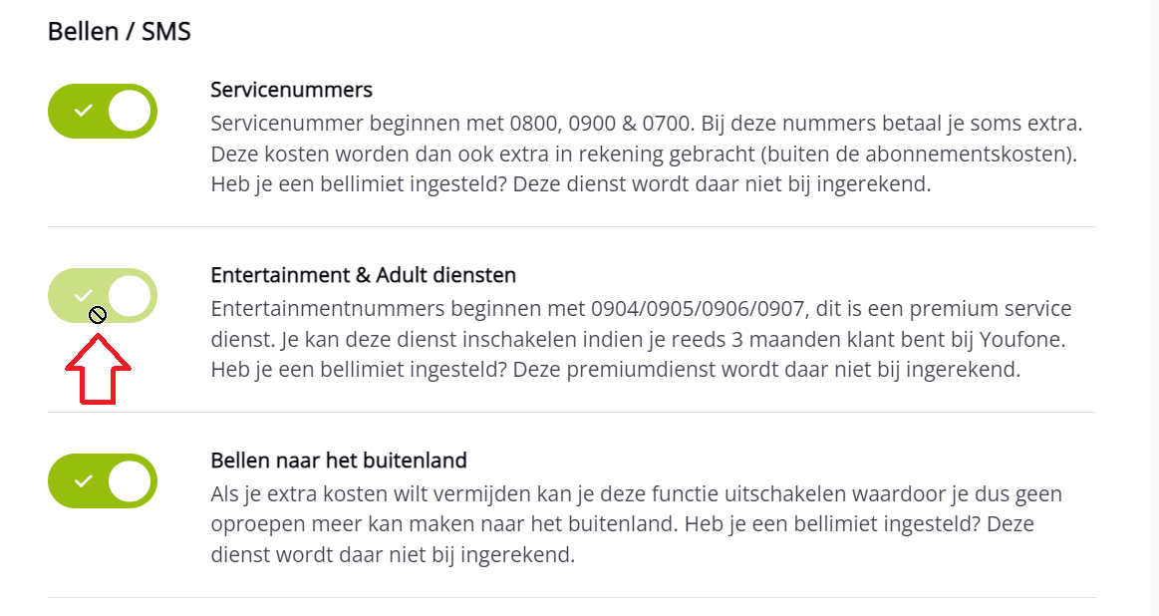
Task: Click the not-allowed circle icon on the Entertainment toggle
Action: point(98,315)
